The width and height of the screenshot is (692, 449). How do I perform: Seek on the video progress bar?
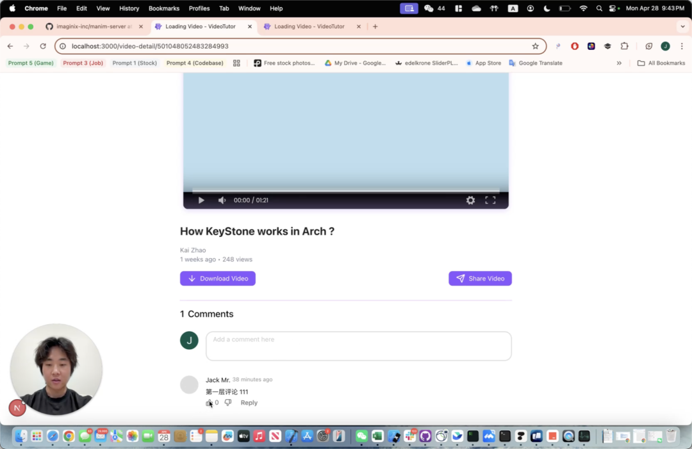point(345,191)
